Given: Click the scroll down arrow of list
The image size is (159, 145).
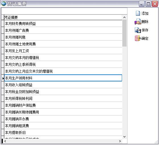Looking at the screenshot, I should [124, 136].
